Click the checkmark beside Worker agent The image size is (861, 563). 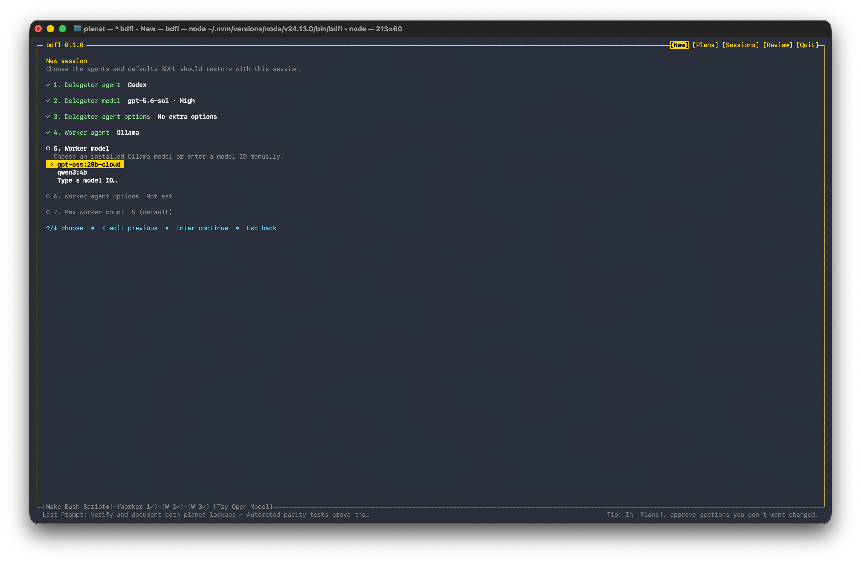48,132
